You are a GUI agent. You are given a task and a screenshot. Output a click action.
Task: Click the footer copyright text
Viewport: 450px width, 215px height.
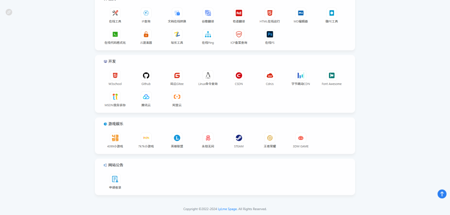[x=225, y=209]
